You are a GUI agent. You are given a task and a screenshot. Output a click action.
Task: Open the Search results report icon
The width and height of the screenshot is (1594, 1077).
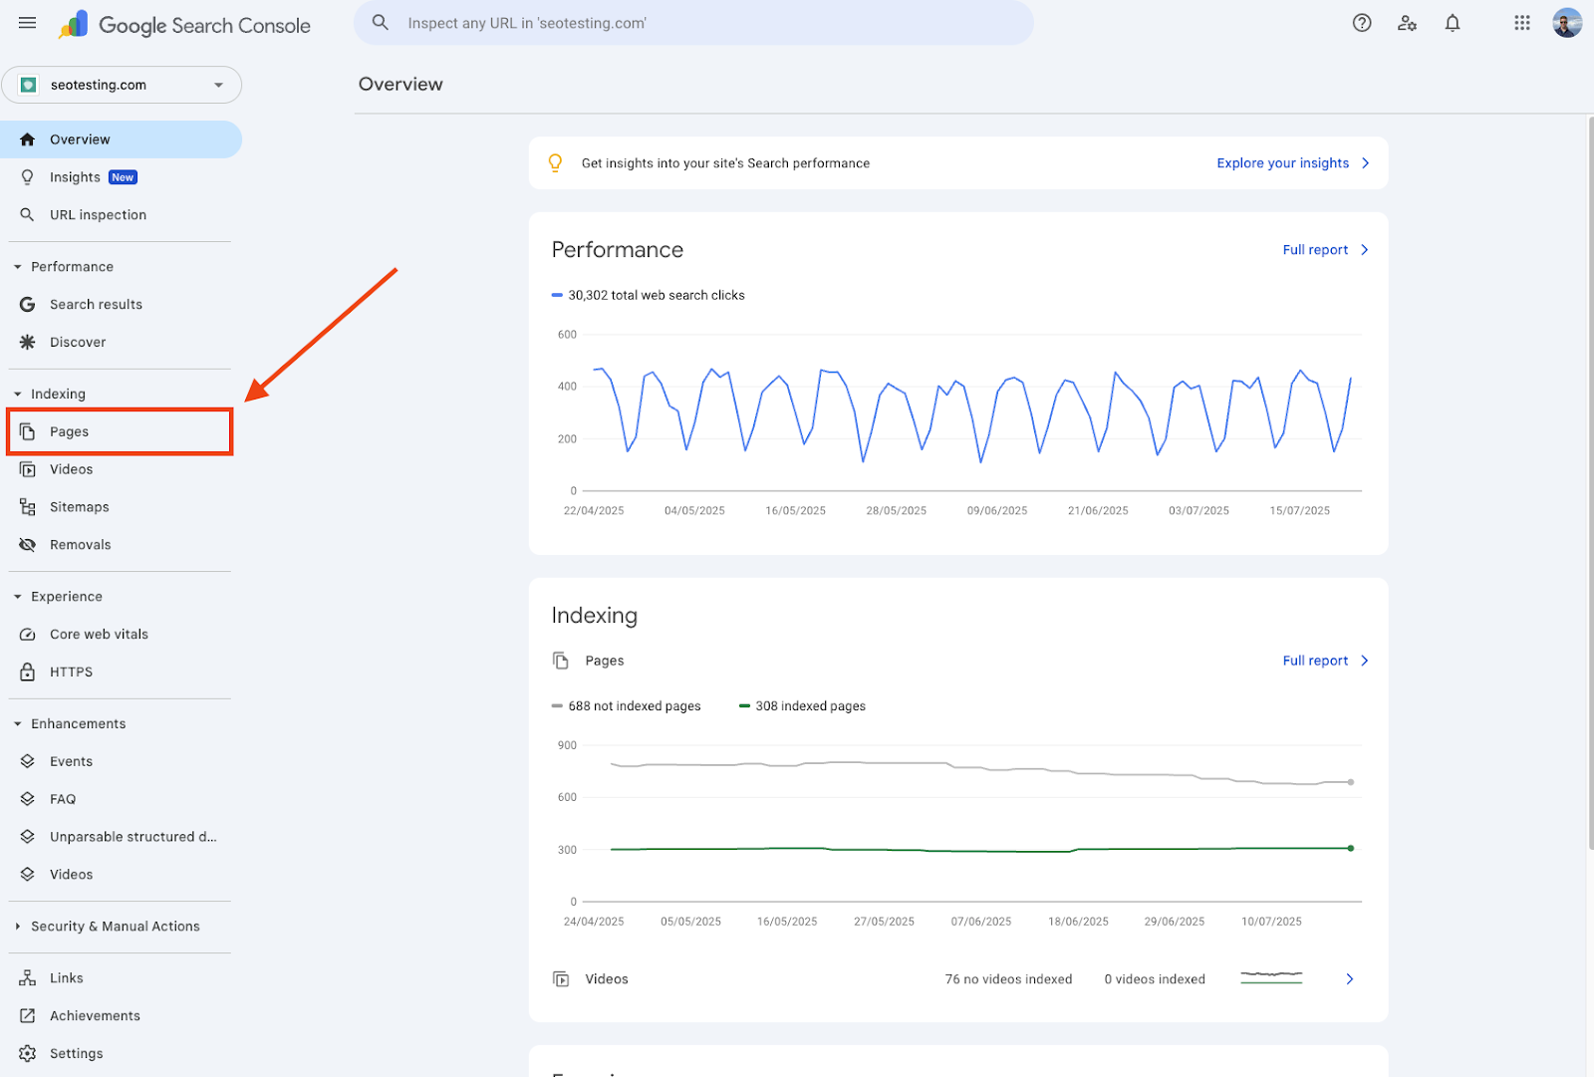27,304
